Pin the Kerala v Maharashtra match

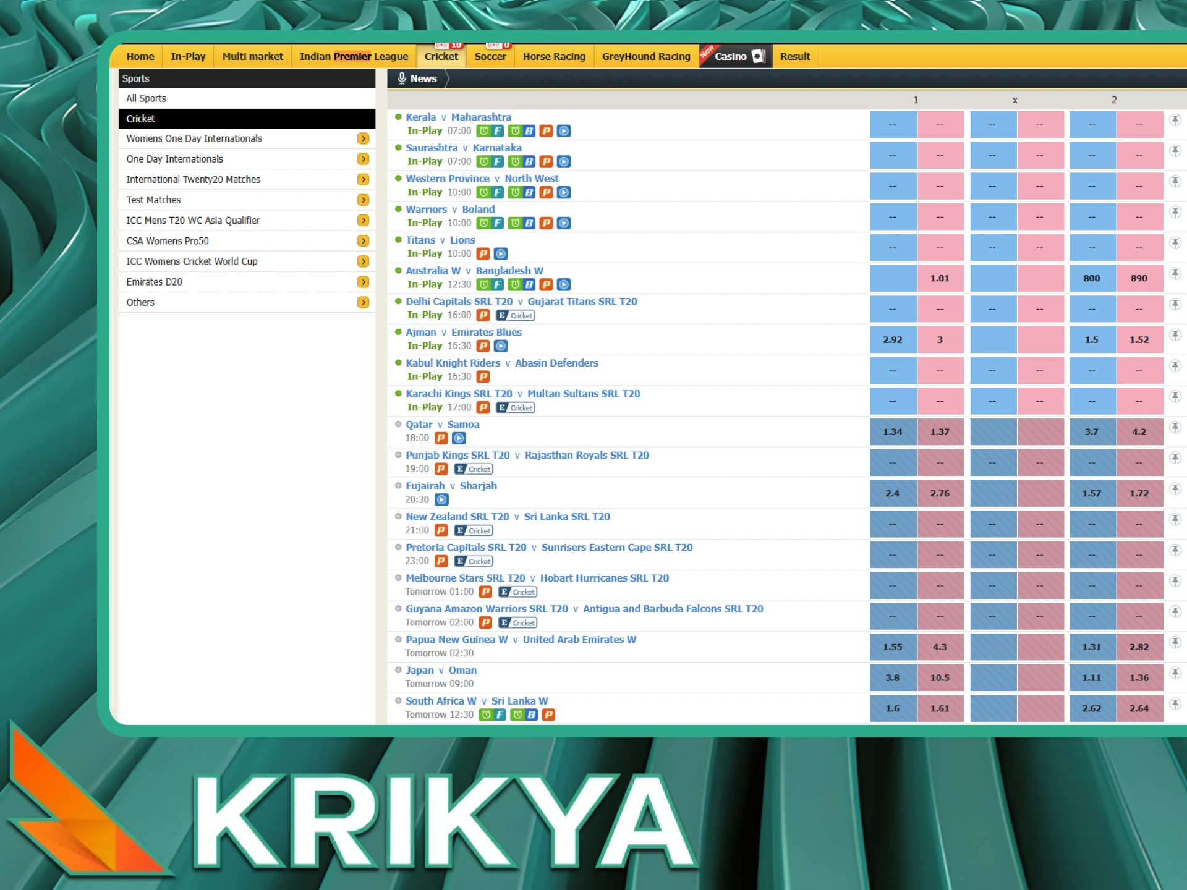coord(1175,120)
